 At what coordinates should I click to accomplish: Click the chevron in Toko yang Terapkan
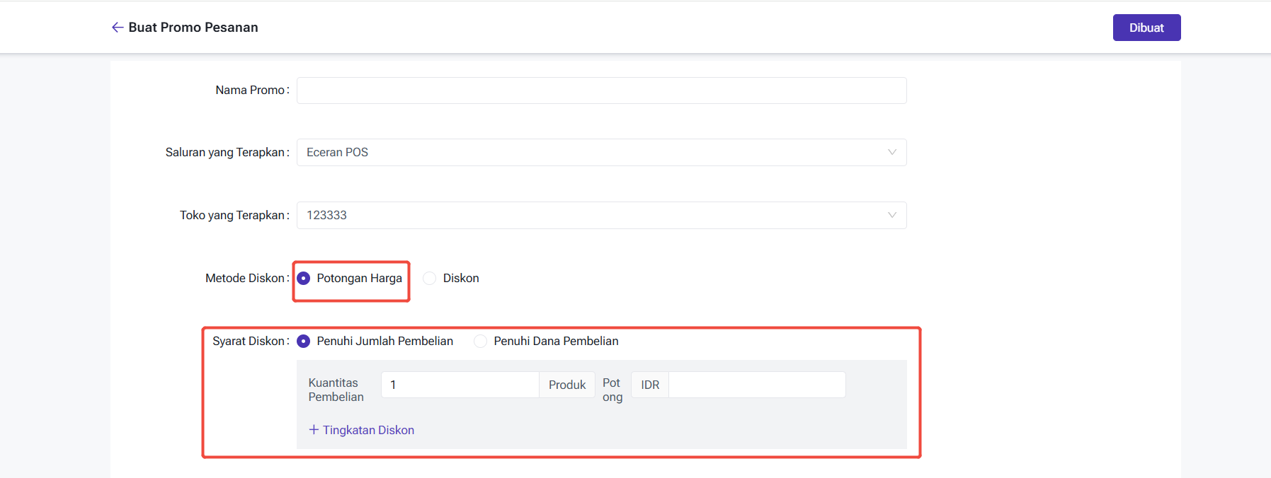click(891, 215)
